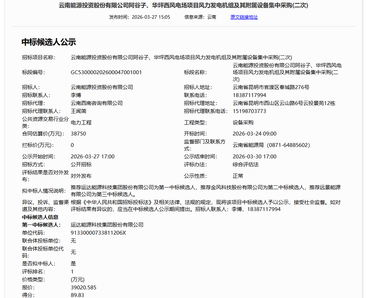The image size is (368, 298).
Task: Click the 信息来源：云南 text
Action: [200, 17]
